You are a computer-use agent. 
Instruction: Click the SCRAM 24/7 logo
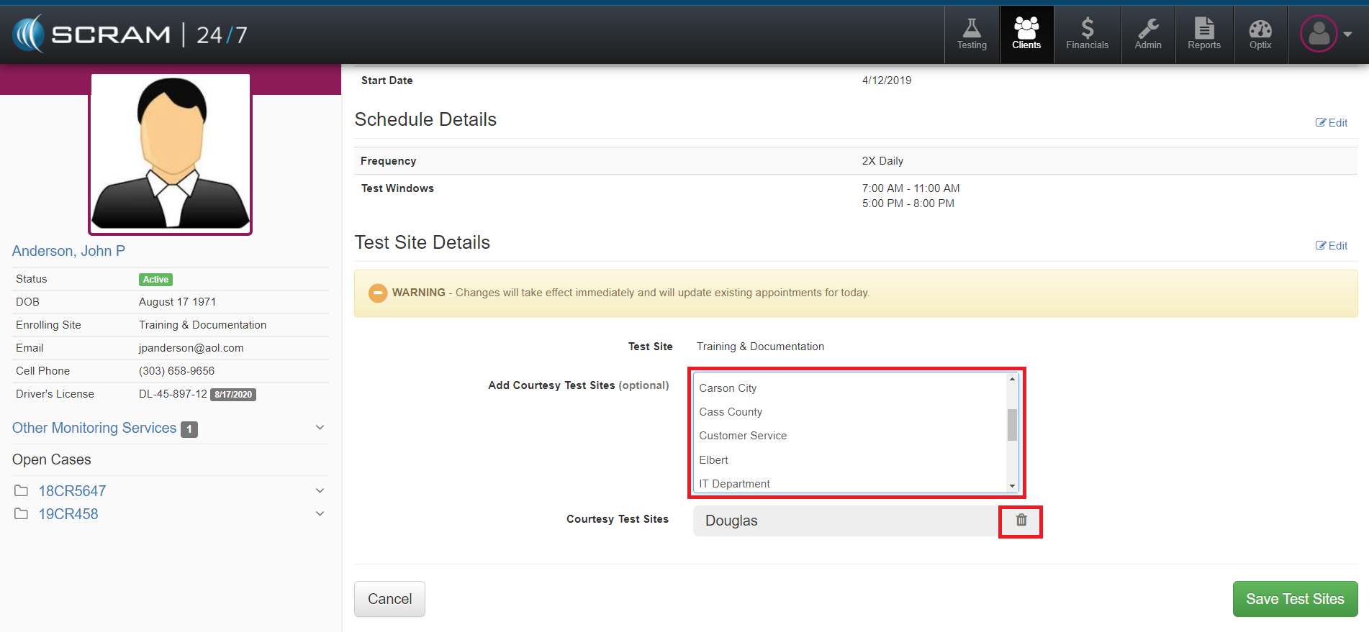click(x=130, y=35)
